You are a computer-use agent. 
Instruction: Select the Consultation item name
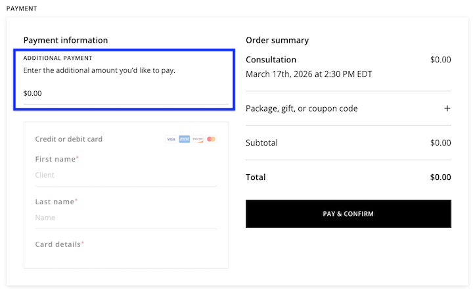tap(271, 60)
